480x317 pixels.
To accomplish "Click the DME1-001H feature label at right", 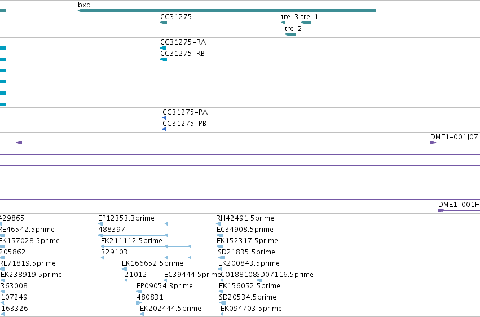I will (x=459, y=205).
